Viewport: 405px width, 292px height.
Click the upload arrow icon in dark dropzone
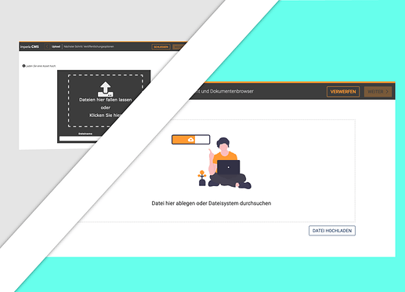click(106, 89)
